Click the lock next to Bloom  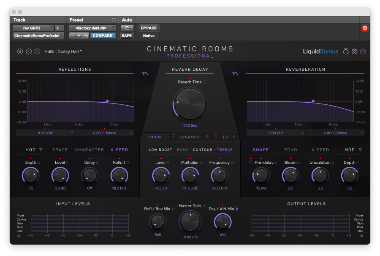click(299, 163)
